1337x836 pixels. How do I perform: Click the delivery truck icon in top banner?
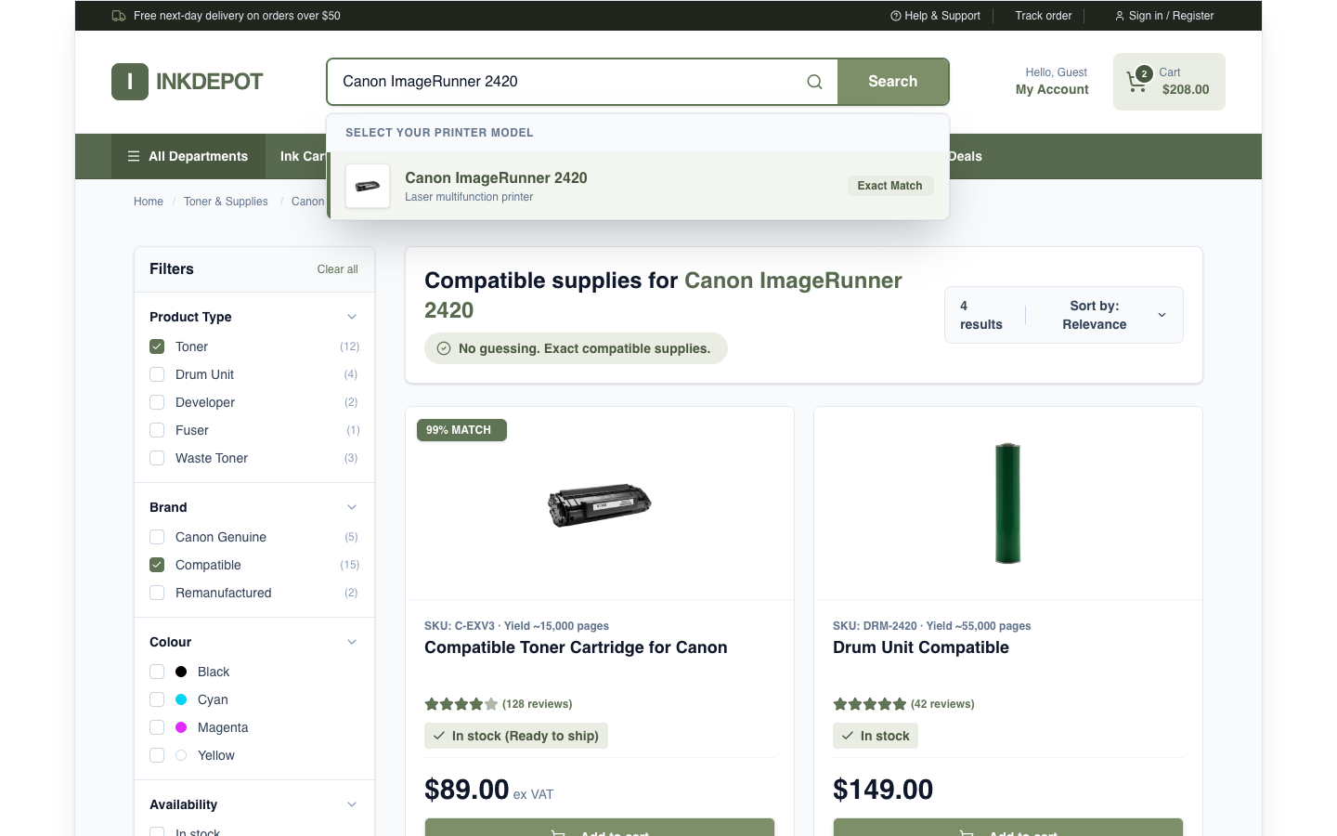pyautogui.click(x=119, y=16)
